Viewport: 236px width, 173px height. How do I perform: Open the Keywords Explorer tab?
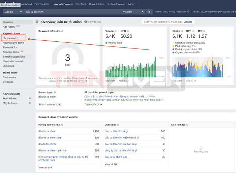[62, 4]
